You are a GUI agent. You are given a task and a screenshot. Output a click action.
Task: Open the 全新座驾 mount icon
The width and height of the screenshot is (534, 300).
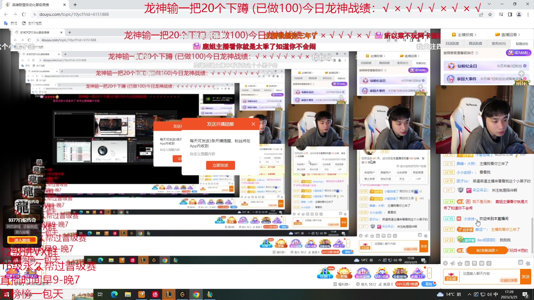click(x=400, y=273)
